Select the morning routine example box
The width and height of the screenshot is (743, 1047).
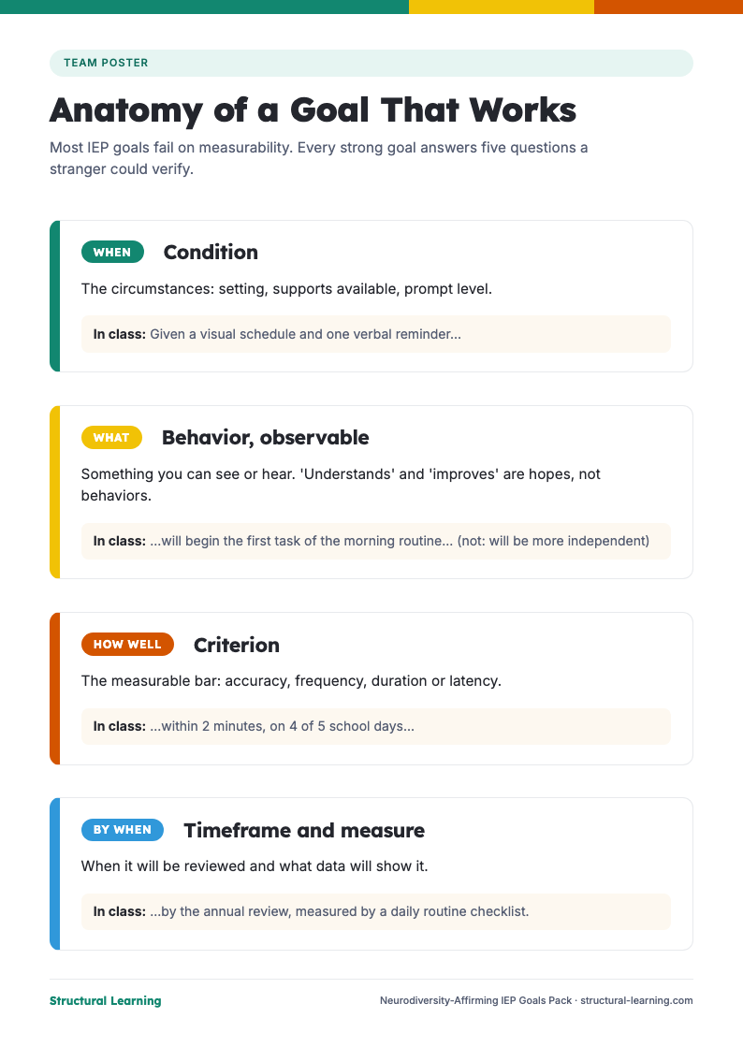[376, 541]
